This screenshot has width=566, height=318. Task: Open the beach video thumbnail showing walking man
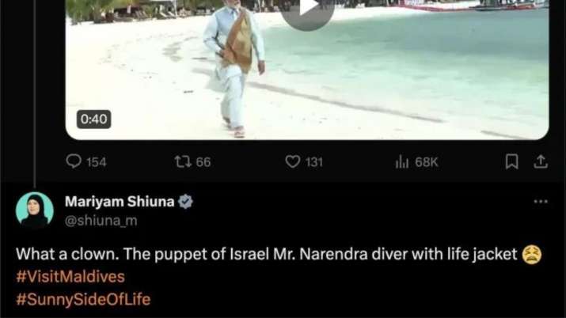(307, 70)
